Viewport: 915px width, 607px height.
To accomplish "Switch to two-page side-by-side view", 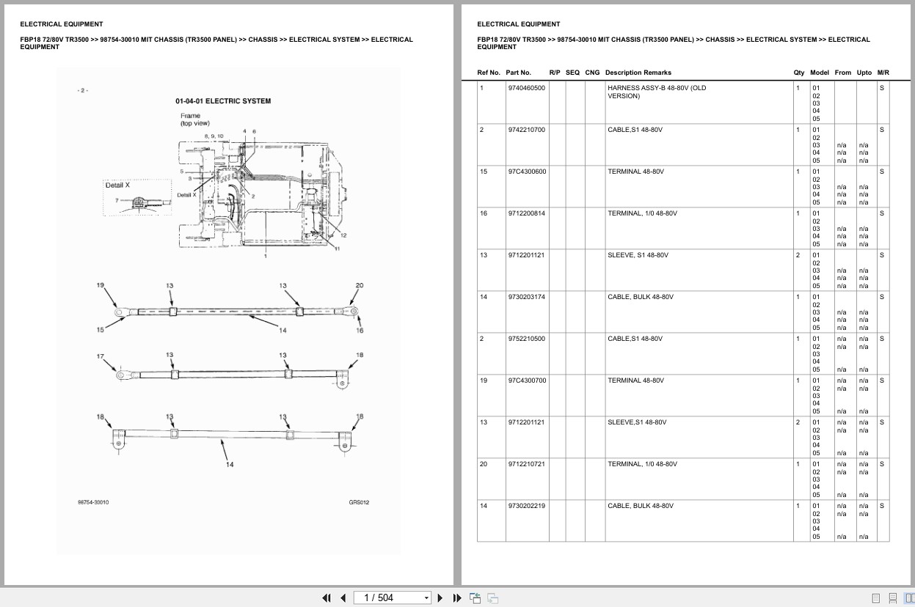I will click(x=908, y=597).
